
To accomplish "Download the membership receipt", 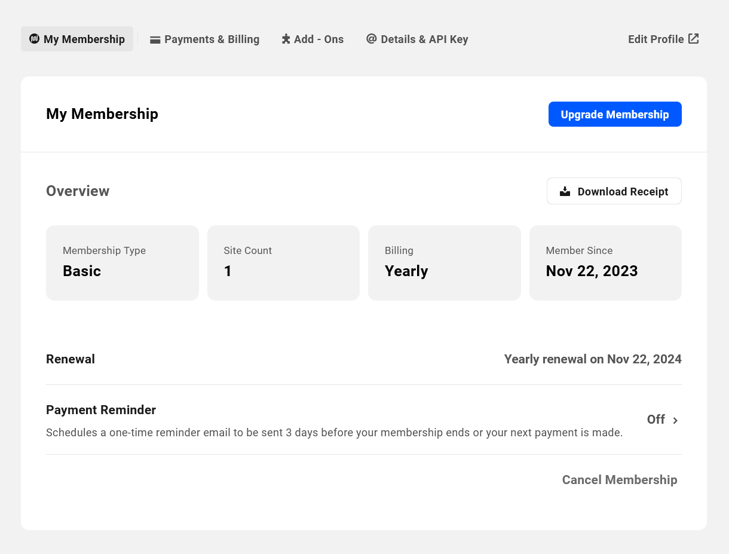I will pos(614,191).
